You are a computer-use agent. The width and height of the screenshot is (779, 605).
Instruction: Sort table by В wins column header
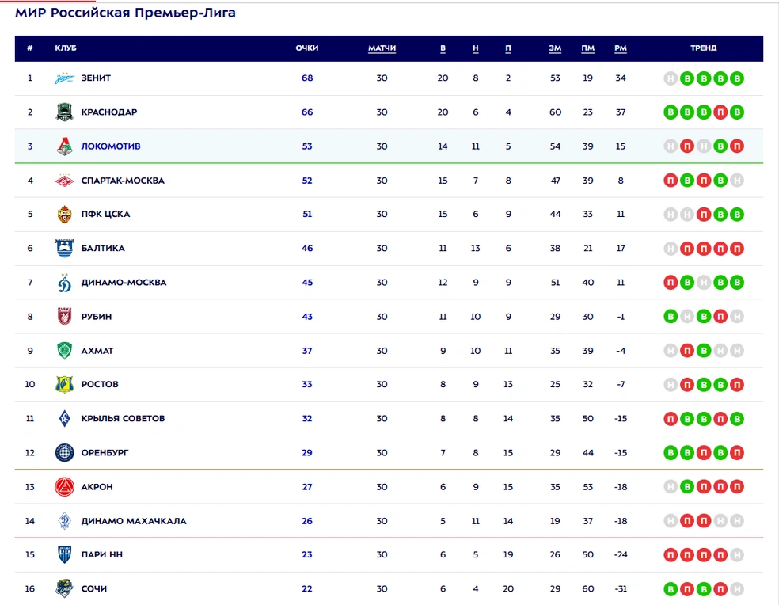pos(443,48)
